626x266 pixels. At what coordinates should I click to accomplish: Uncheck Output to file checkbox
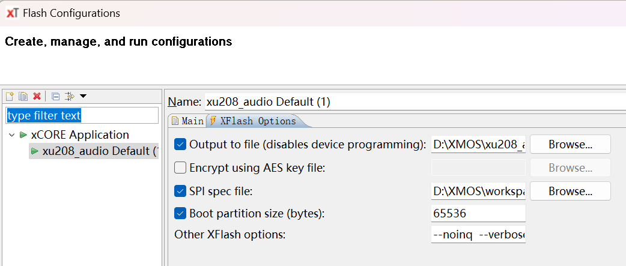click(180, 144)
